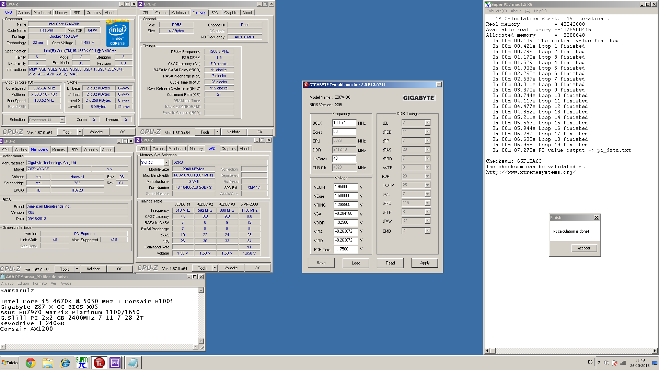
Task: Switch to Graphics tab in CPU-Z CPU window
Action: pyautogui.click(x=93, y=13)
